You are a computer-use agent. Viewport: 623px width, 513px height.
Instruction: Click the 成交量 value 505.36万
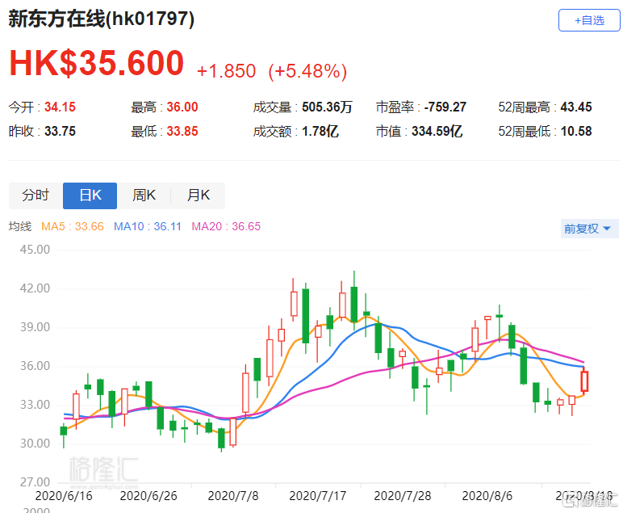click(327, 107)
